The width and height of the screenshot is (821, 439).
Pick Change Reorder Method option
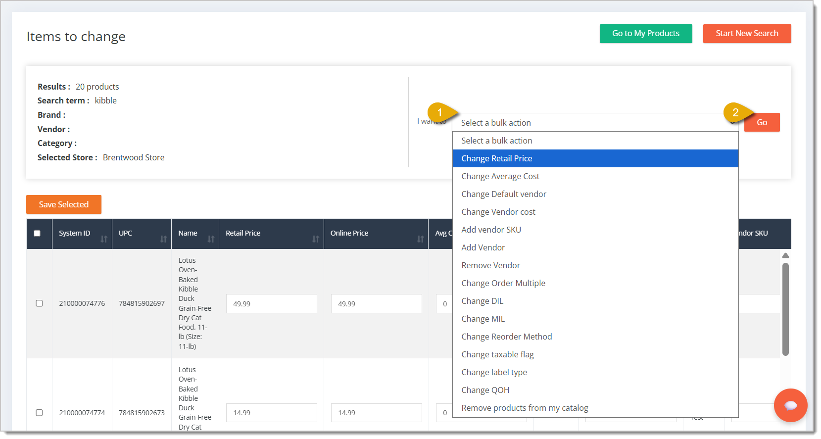(595, 337)
